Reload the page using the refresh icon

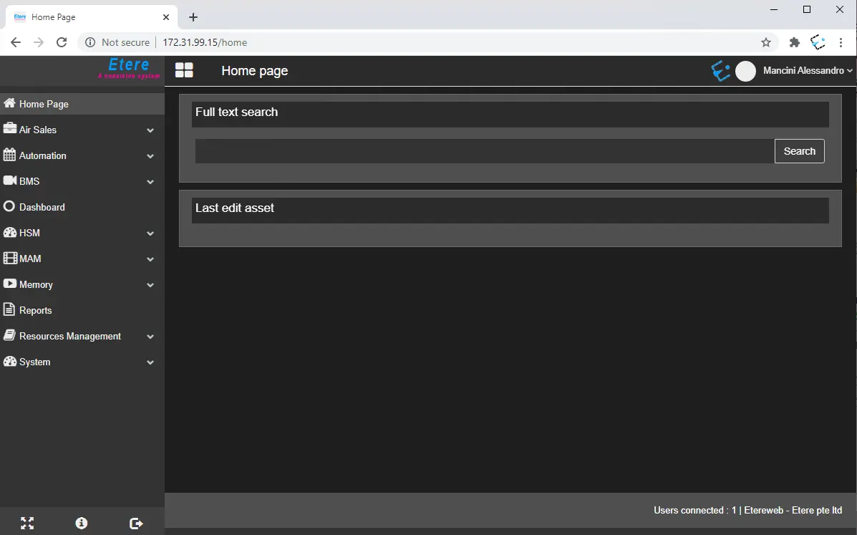click(62, 42)
